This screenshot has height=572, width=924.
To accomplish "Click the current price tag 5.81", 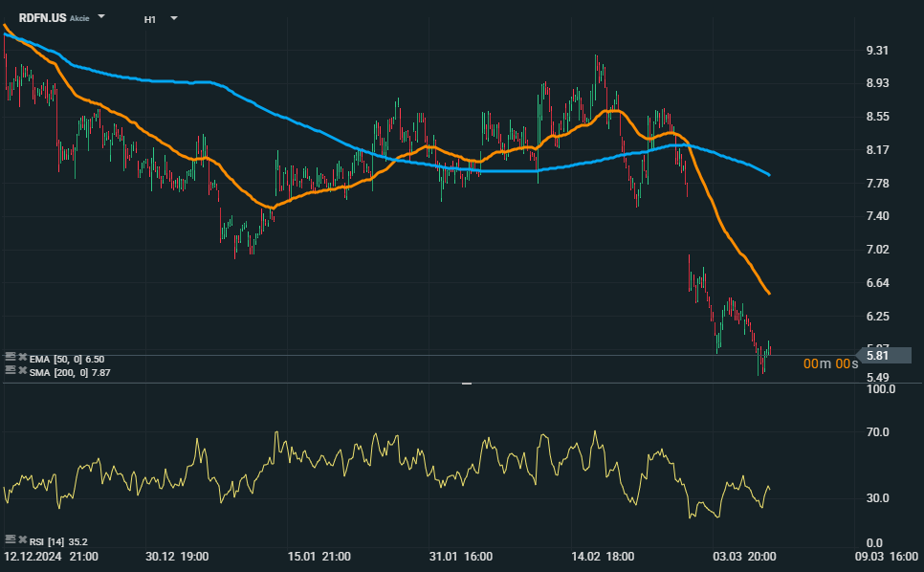I will click(880, 355).
